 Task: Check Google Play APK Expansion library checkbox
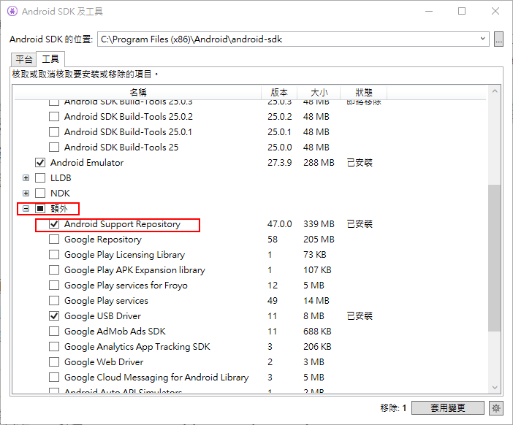(54, 269)
